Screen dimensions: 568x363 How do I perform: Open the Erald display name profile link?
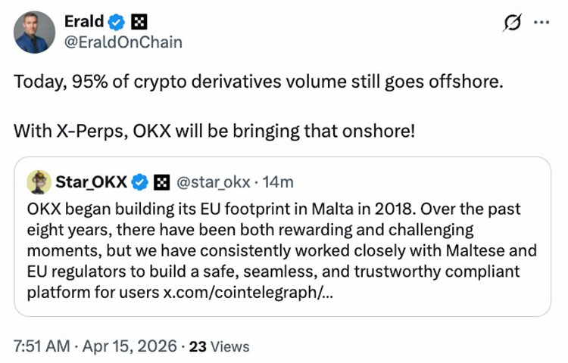(x=84, y=21)
